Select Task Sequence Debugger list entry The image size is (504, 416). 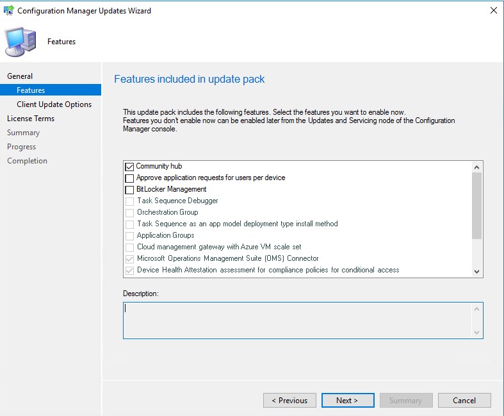[177, 201]
